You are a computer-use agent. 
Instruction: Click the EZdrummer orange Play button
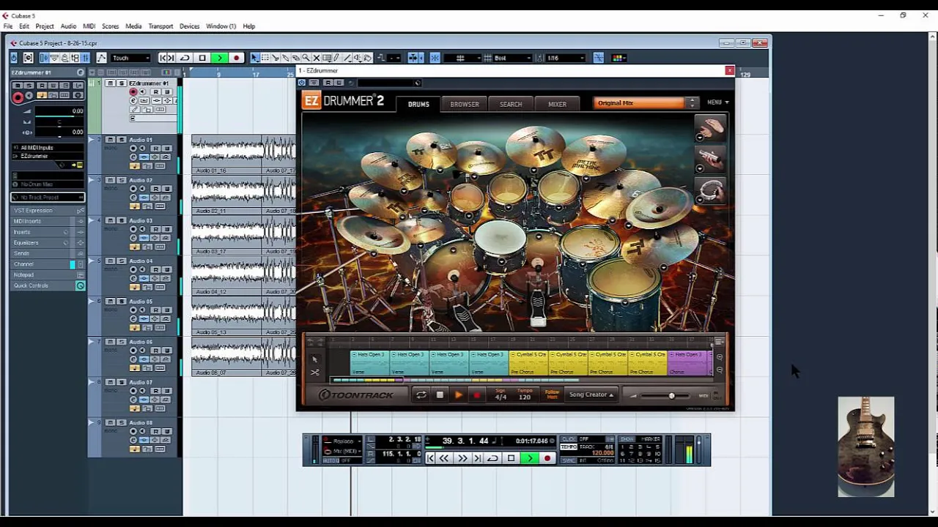tap(459, 395)
